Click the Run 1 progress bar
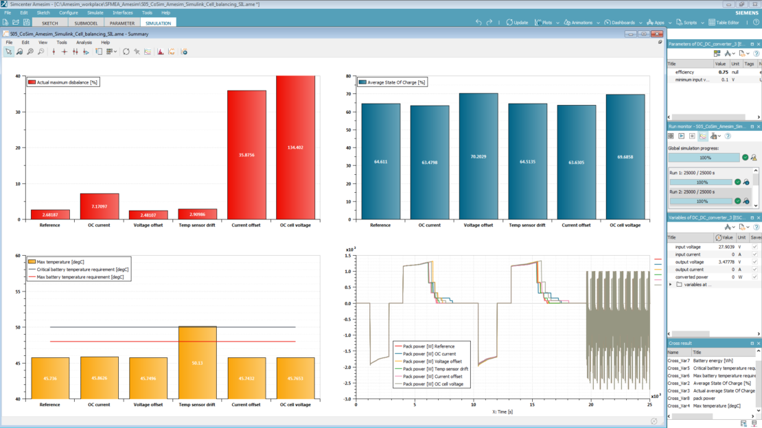The width and height of the screenshot is (762, 428). (702, 181)
